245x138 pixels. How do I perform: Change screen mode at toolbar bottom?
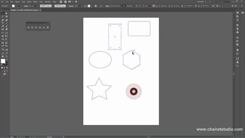pyautogui.click(x=5, y=74)
